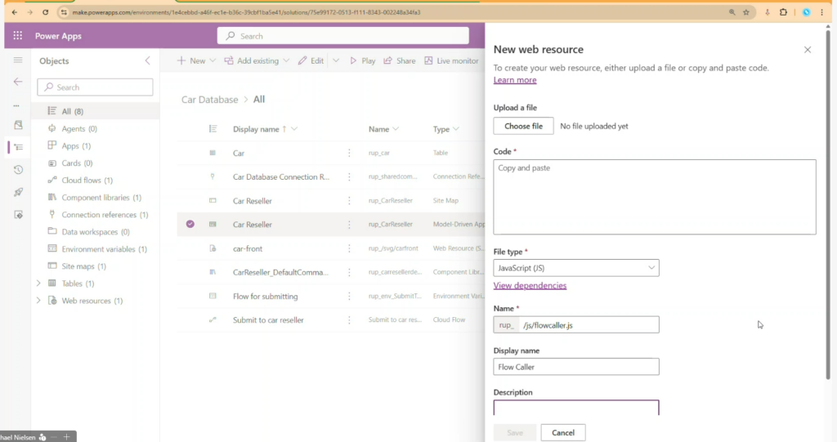Collapse the Objects panel with chevron
837x442 pixels.
point(147,61)
